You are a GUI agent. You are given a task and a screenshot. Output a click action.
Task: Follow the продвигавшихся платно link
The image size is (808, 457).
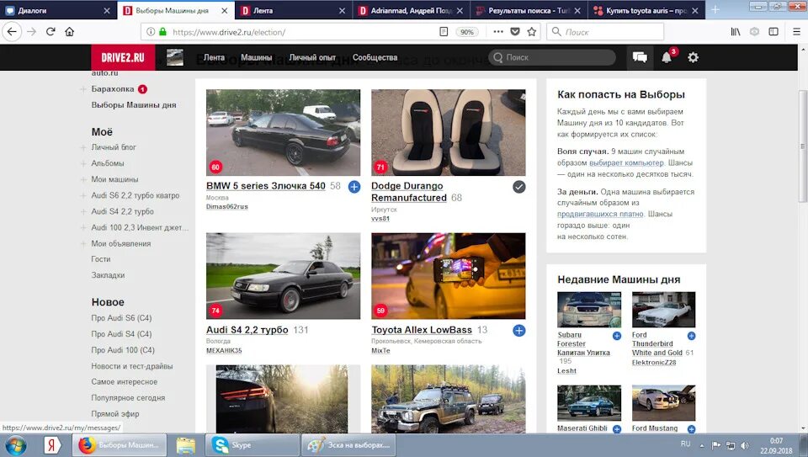pos(600,213)
